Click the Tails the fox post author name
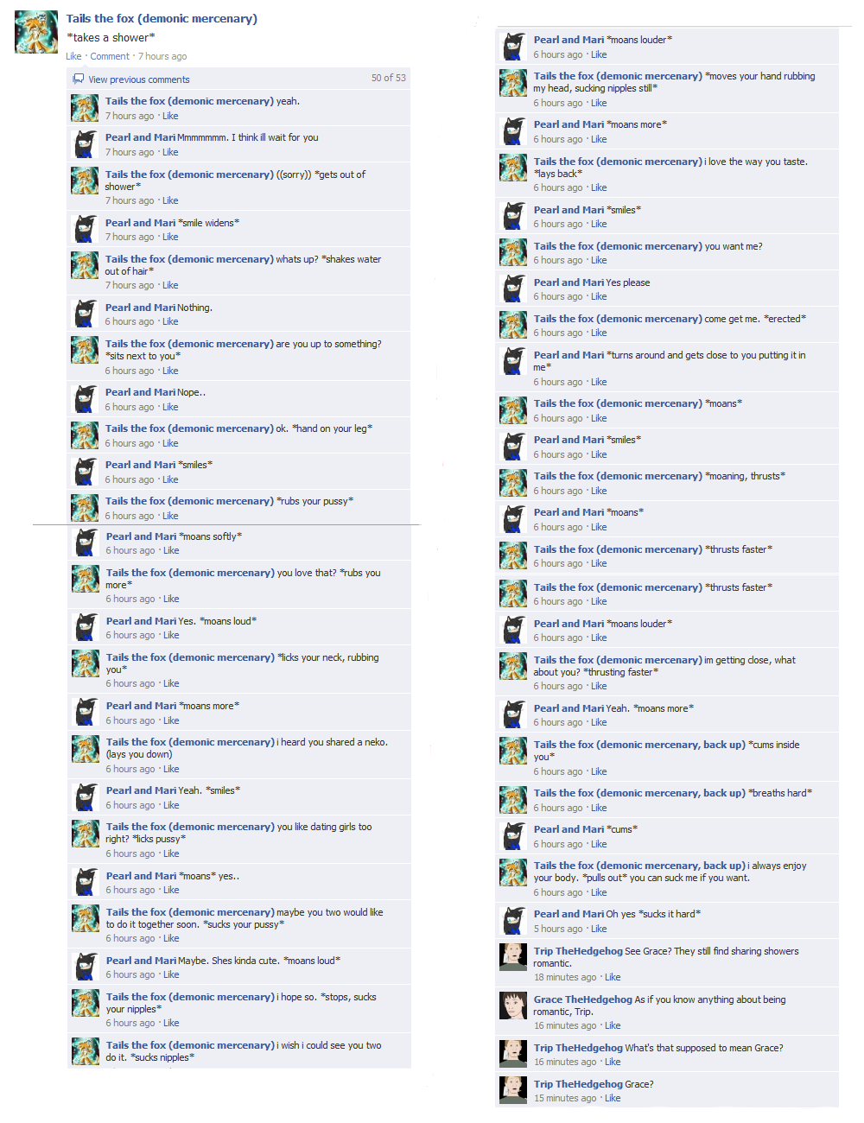The image size is (864, 1123). point(162,18)
